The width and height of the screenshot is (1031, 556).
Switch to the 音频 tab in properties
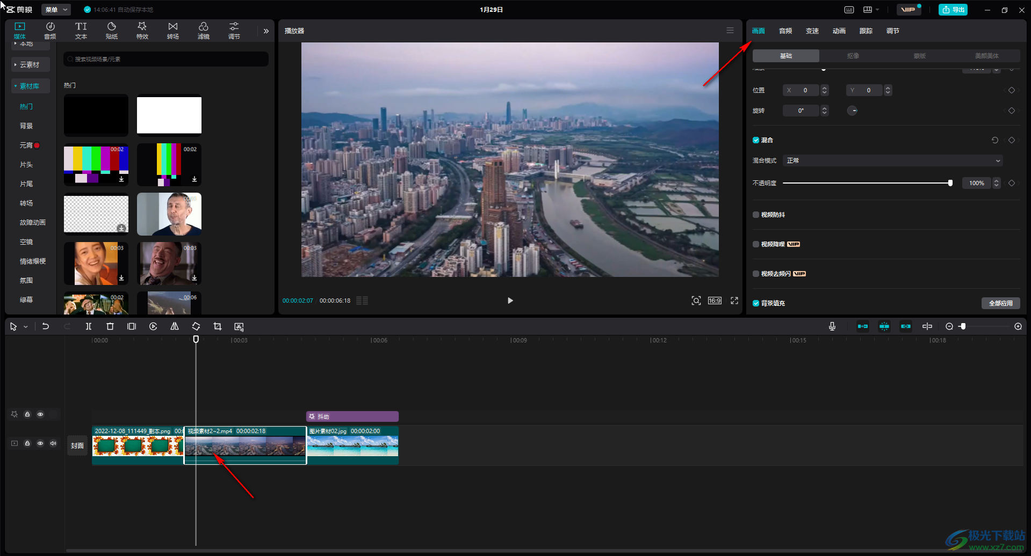(785, 31)
